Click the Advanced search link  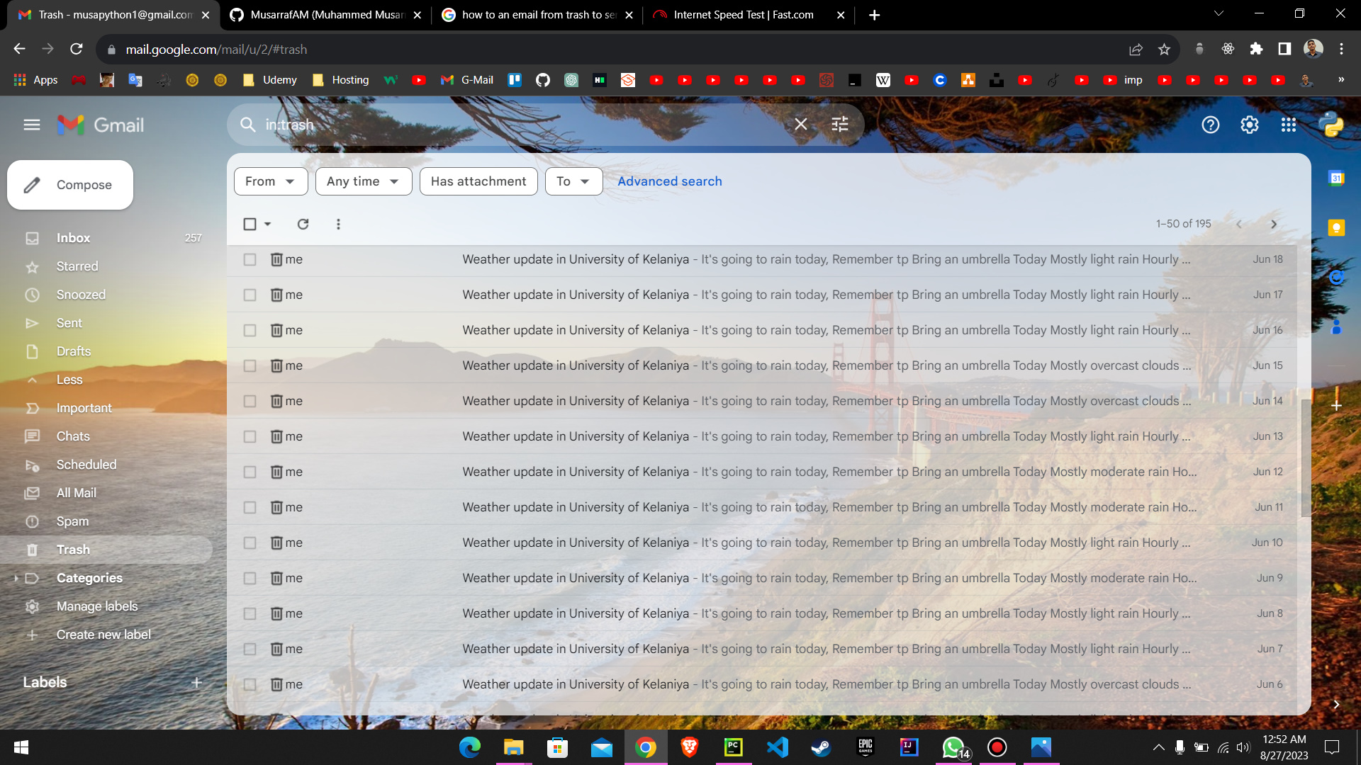(669, 181)
